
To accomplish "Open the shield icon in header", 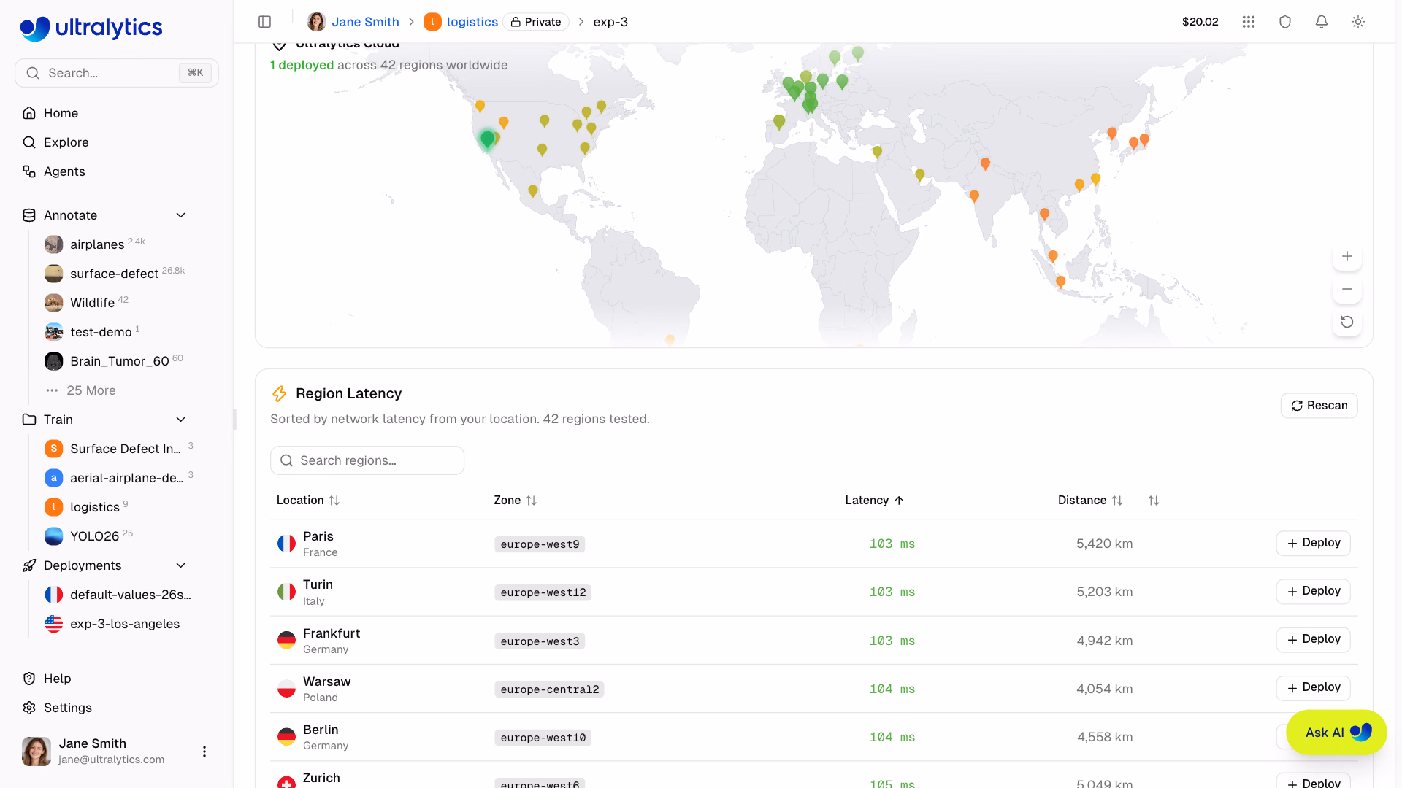I will click(1285, 22).
